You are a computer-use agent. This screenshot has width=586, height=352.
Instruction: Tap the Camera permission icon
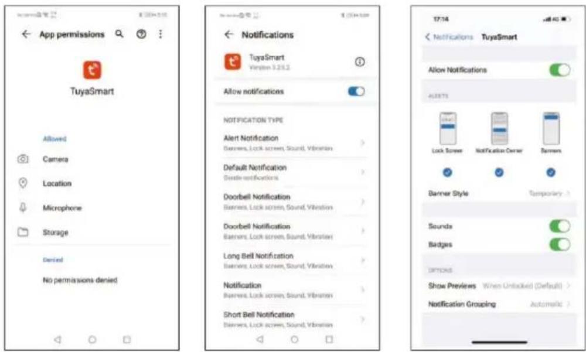click(x=23, y=159)
